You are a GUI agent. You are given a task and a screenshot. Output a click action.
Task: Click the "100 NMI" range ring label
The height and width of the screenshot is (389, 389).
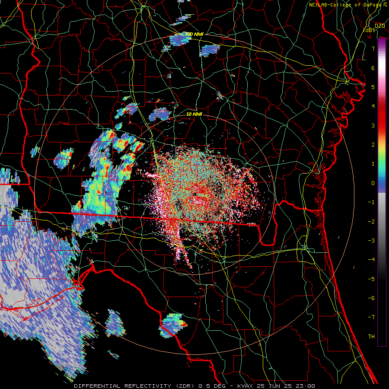[x=194, y=34]
